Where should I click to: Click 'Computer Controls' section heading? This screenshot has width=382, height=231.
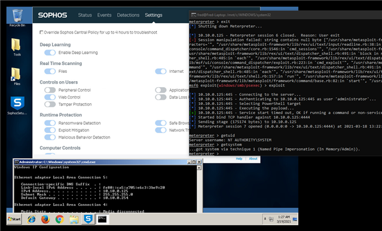[x=60, y=148]
